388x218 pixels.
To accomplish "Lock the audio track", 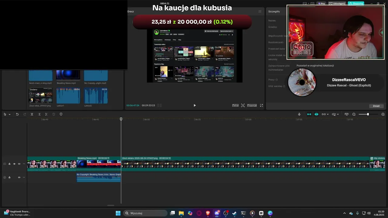I will pyautogui.click(x=9, y=177).
